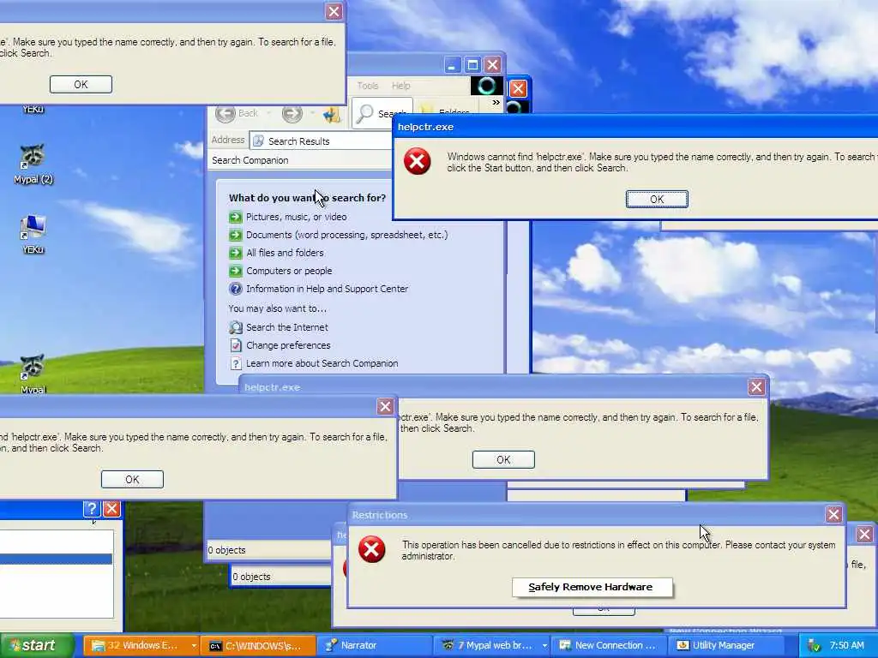Click the Back arrow in the Explorer toolbar
This screenshot has height=658, width=878.
[226, 114]
